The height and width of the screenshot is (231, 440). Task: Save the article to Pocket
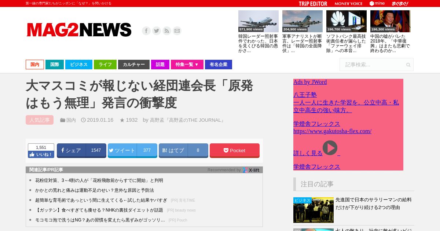(x=235, y=150)
